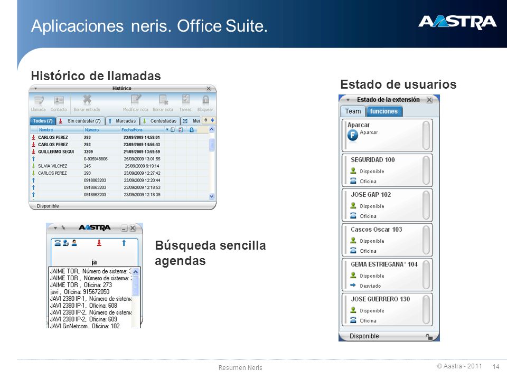Click the vertical bar on JOSE GAP 102 card
This screenshot has height=380, width=507.
pos(427,205)
